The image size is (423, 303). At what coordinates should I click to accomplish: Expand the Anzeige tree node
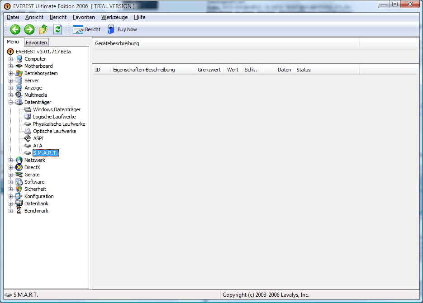10,88
